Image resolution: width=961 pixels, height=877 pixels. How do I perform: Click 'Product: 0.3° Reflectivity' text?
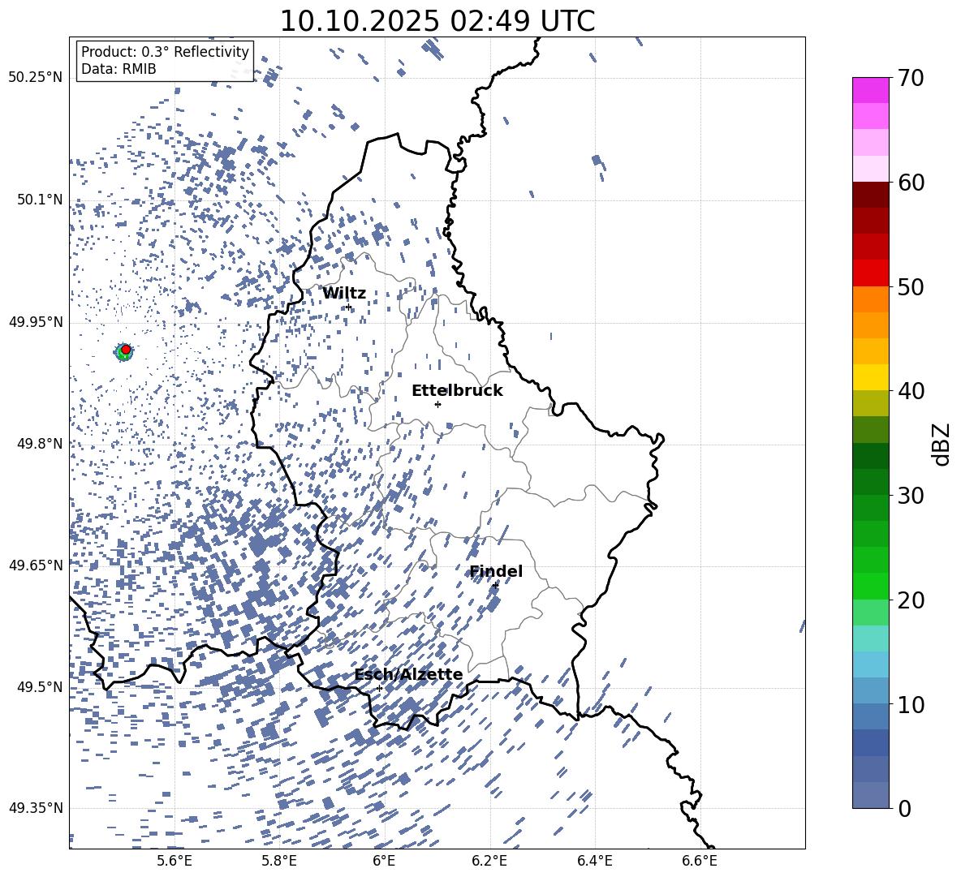(x=165, y=52)
